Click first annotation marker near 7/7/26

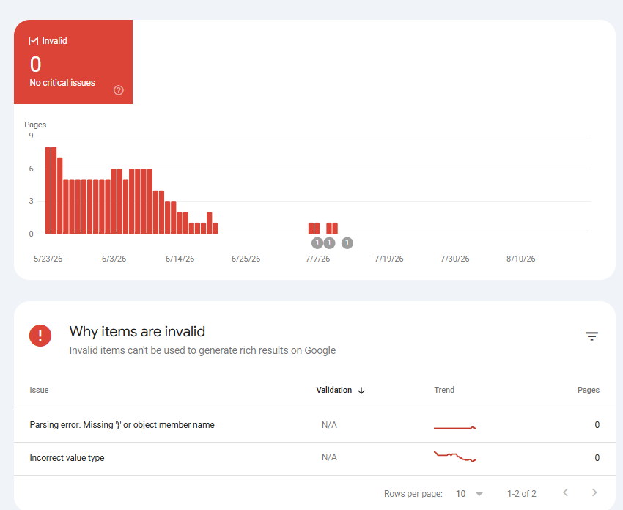pos(317,243)
